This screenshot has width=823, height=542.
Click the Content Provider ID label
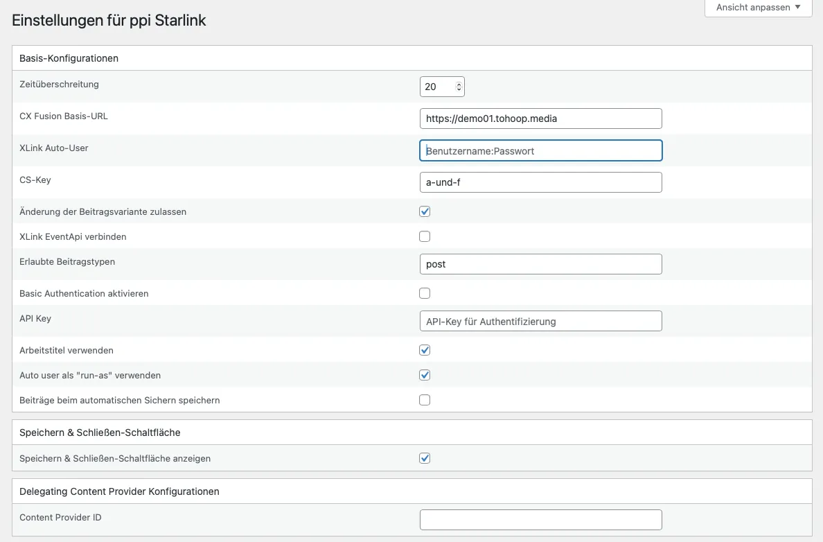[60, 517]
